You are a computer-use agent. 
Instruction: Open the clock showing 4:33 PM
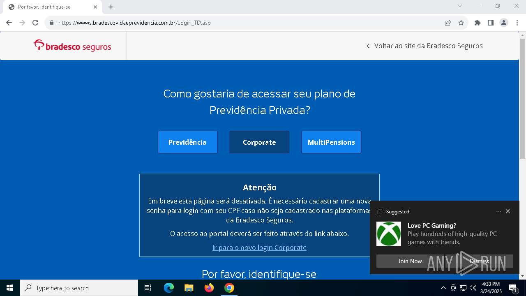pyautogui.click(x=491, y=288)
